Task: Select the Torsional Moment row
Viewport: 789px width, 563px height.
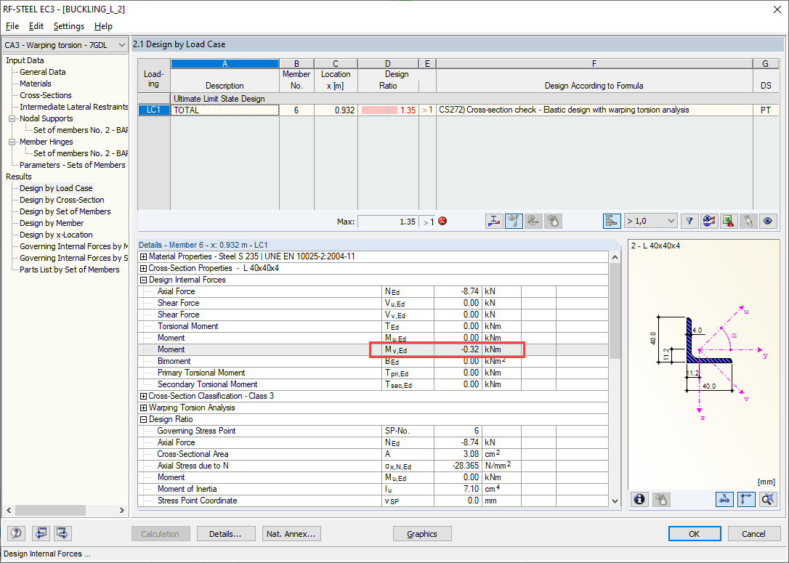Action: [373, 326]
